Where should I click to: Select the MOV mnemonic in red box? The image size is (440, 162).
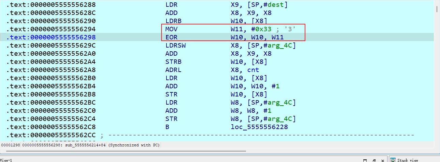171,29
